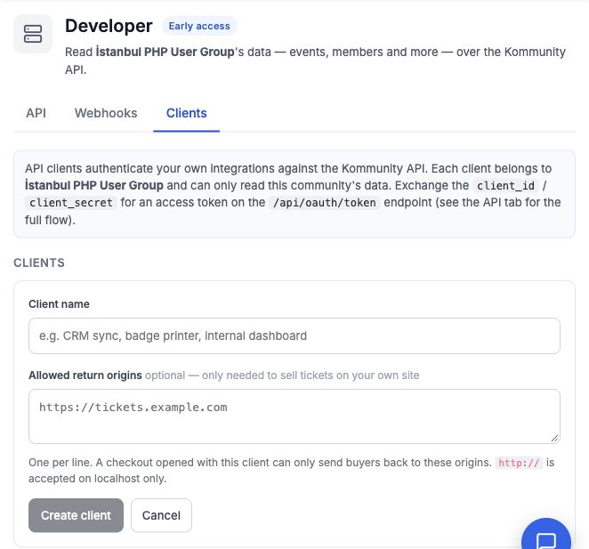Click the client_id code snippet
The width and height of the screenshot is (589, 549).
505,186
